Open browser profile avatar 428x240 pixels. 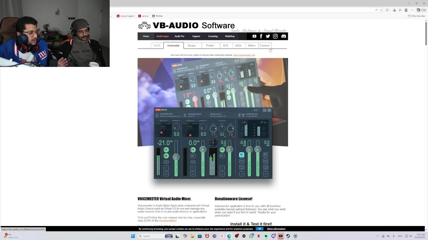coord(406,10)
